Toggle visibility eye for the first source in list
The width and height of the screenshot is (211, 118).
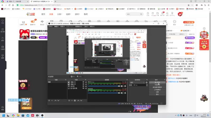(x=83, y=82)
